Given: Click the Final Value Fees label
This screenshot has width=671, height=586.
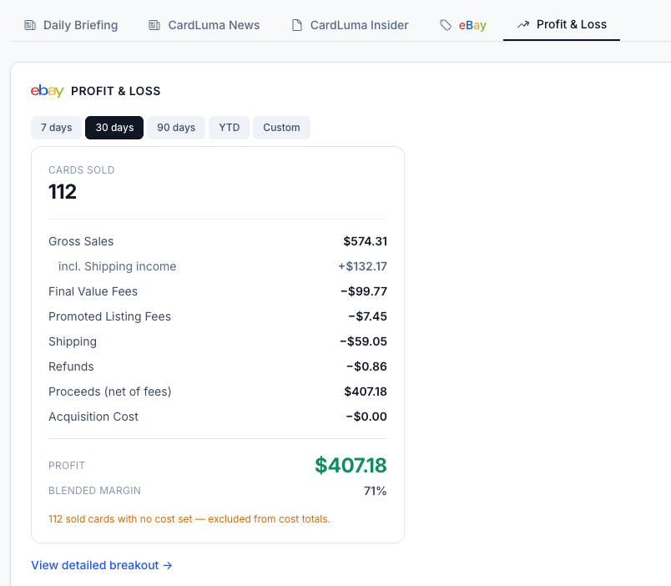Looking at the screenshot, I should pyautogui.click(x=93, y=291).
